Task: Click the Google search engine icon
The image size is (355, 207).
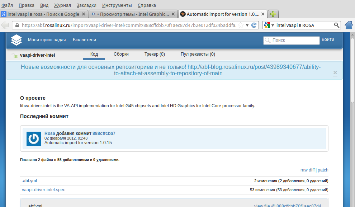Action: coord(267,25)
